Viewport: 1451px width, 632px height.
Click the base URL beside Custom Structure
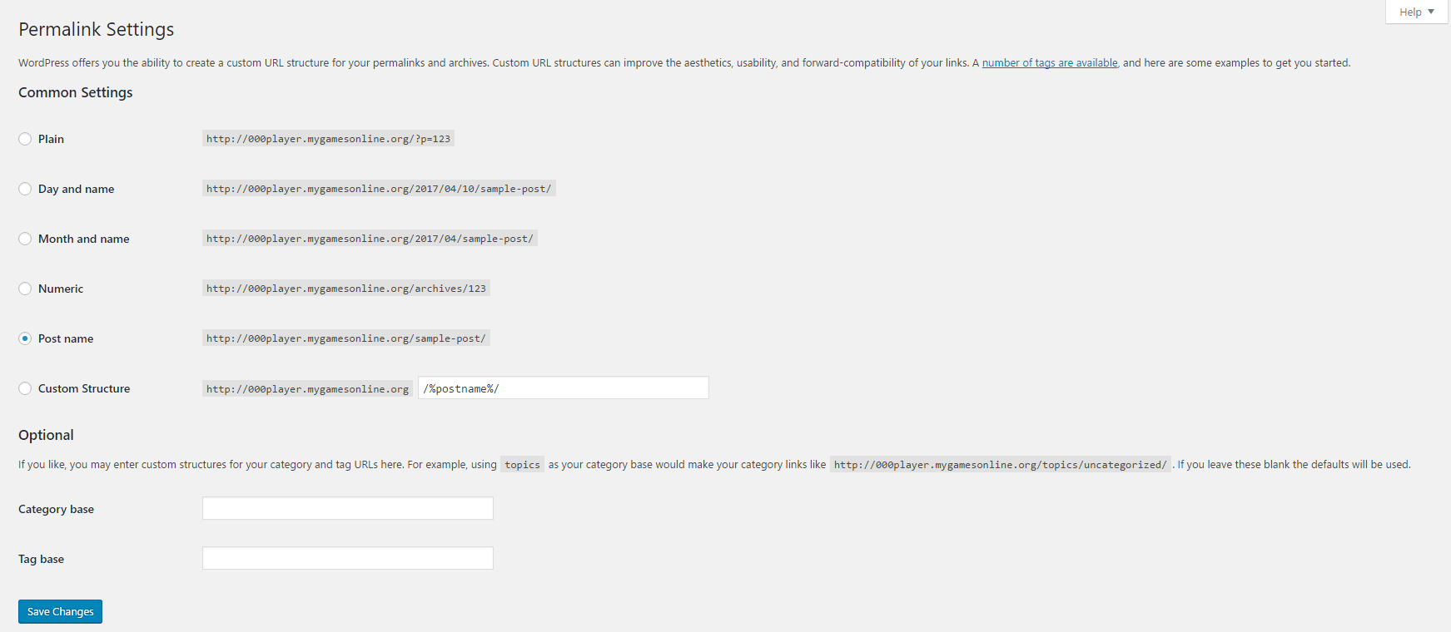[x=307, y=389]
